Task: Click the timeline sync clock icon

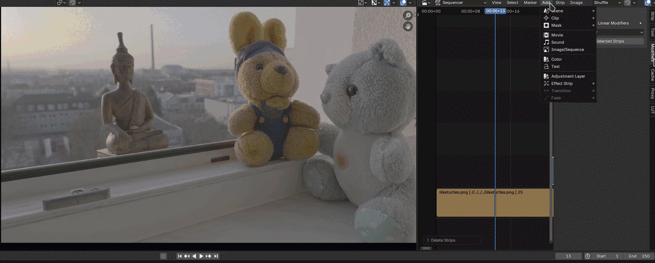Action: pyautogui.click(x=588, y=256)
